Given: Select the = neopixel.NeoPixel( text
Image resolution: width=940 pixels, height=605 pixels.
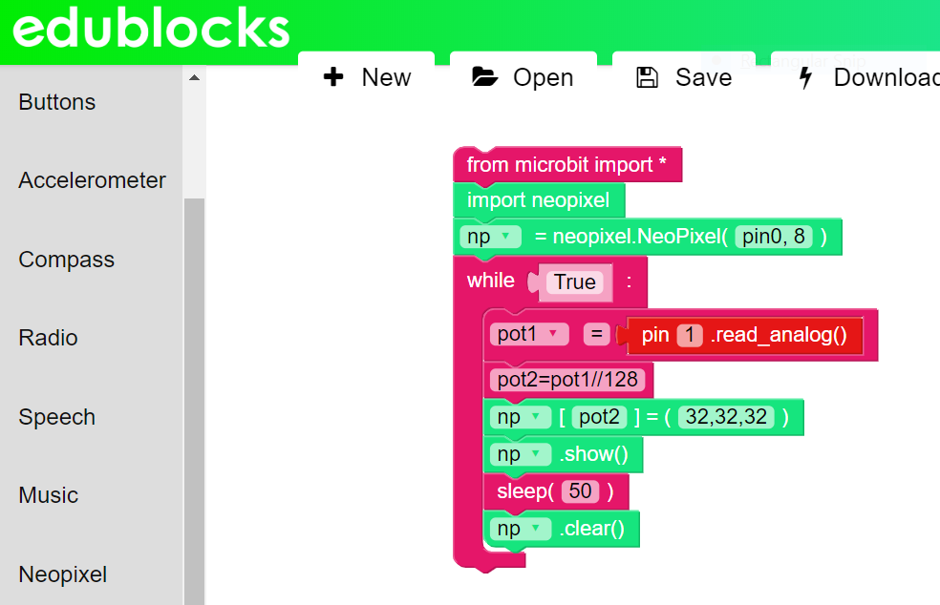Looking at the screenshot, I should coord(631,237).
